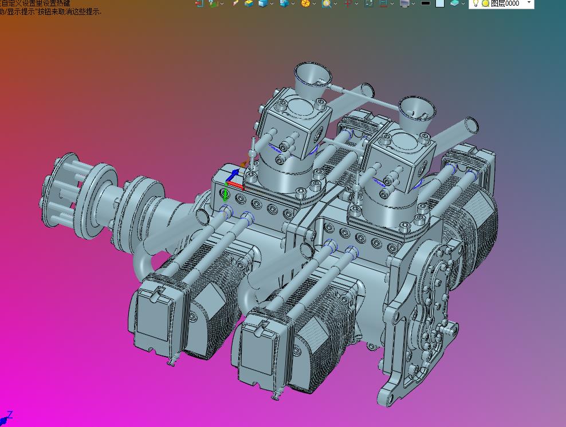Click the yellow and blue box icon
Screen dimensions: 566x427
tap(249, 3)
